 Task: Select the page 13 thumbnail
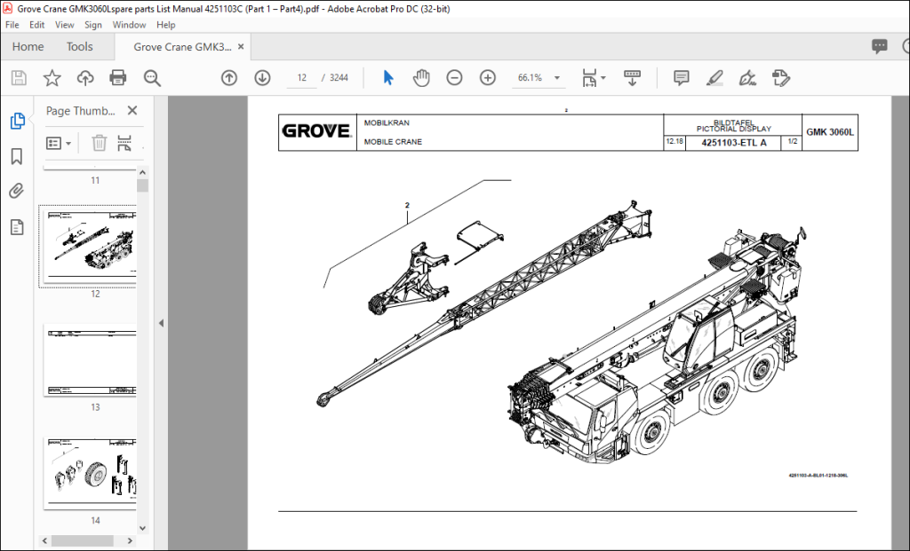[91, 360]
